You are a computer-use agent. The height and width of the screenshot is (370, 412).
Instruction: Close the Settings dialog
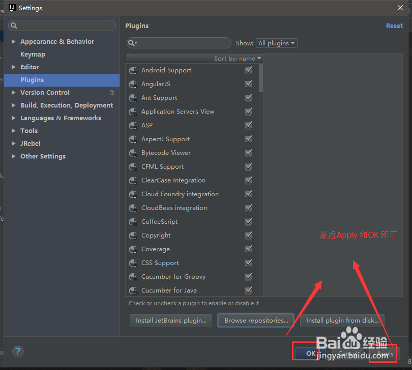pos(400,8)
